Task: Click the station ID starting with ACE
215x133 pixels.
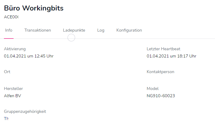Action: click(x=11, y=17)
